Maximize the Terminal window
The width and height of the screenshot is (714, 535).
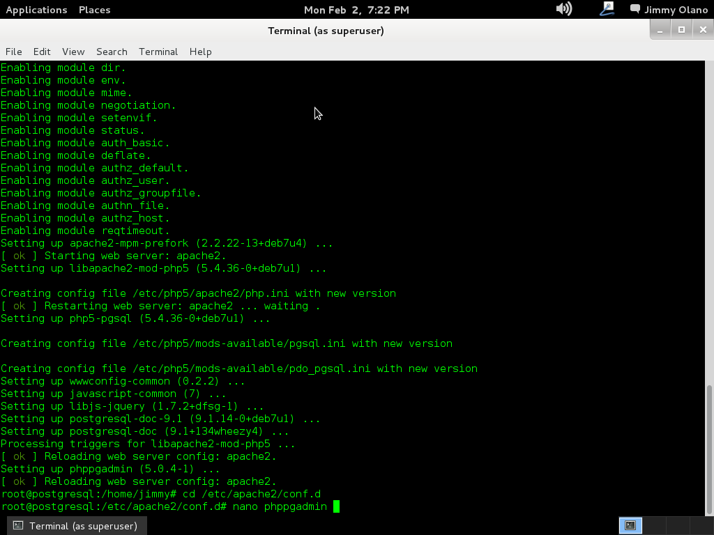click(681, 29)
